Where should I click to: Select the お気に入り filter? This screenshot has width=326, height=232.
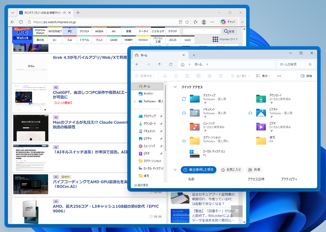[231, 170]
